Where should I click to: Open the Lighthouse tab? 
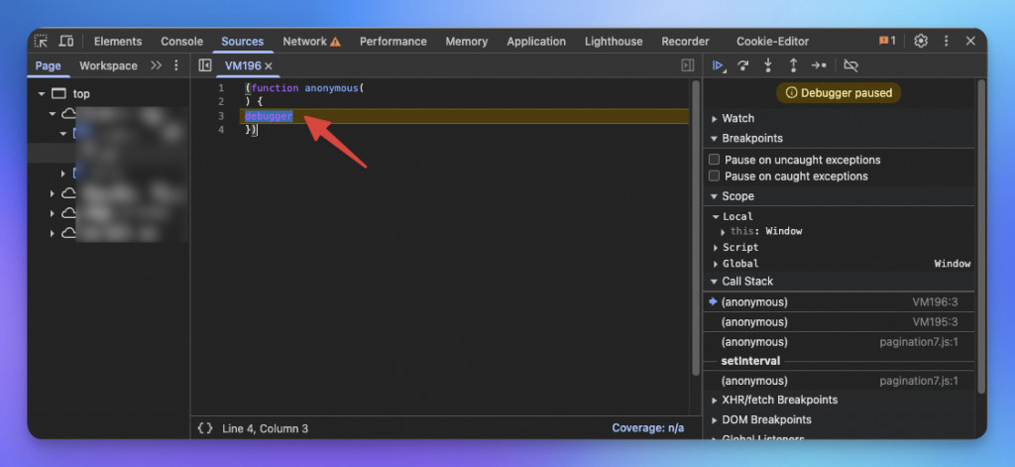pyautogui.click(x=613, y=41)
